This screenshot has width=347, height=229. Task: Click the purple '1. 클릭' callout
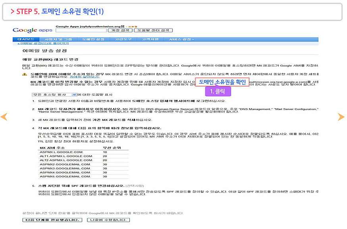[x=217, y=91]
